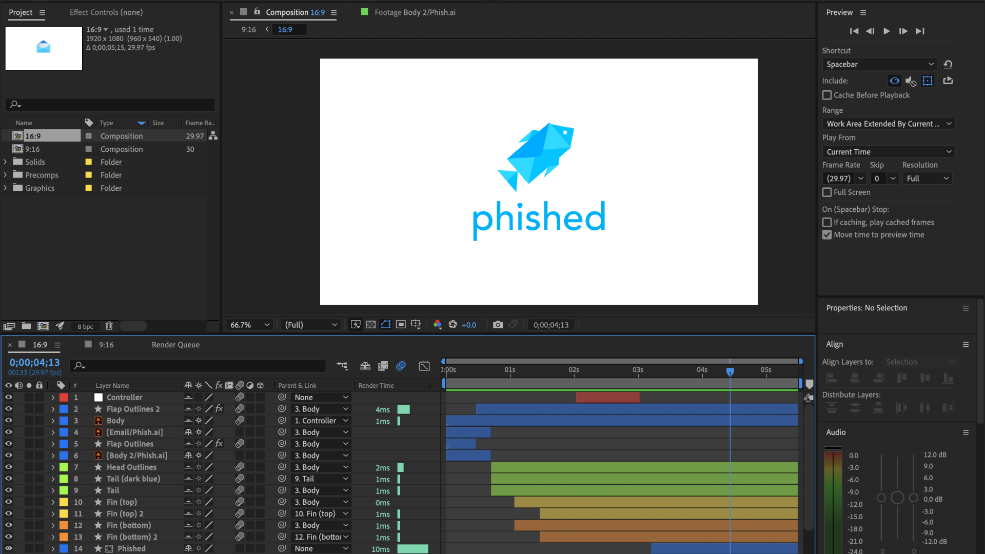Step back one frame in Preview
Viewport: 985px width, 554px height.
pyautogui.click(x=870, y=31)
